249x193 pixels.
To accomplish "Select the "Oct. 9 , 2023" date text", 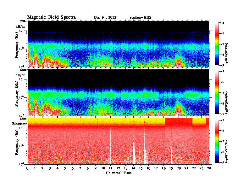I will [x=105, y=18].
